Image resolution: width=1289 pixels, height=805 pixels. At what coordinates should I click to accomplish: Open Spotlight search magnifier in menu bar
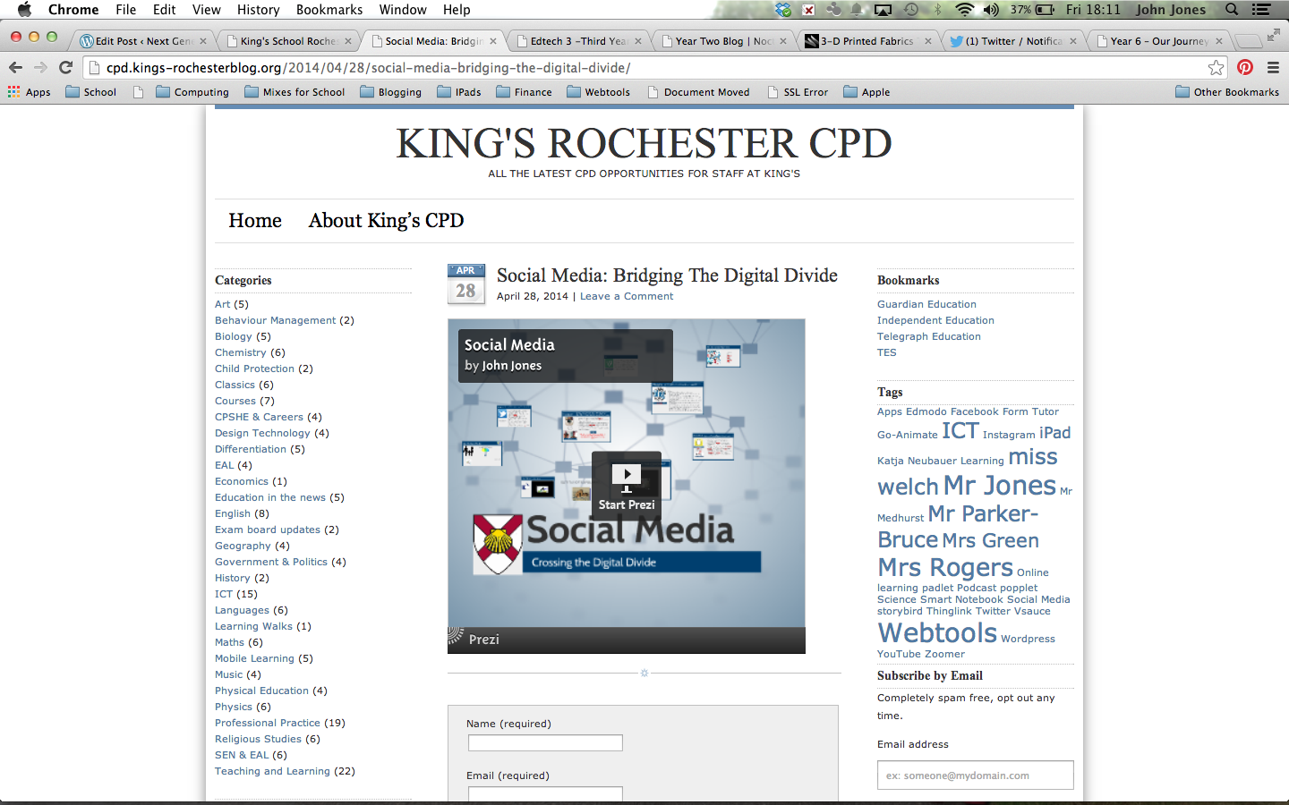(x=1232, y=10)
